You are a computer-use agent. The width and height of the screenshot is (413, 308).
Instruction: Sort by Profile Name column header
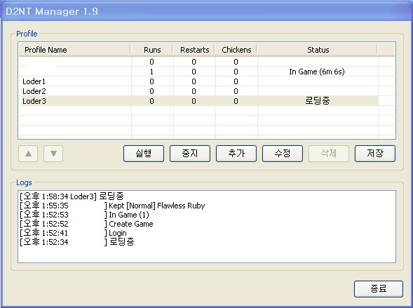click(75, 50)
